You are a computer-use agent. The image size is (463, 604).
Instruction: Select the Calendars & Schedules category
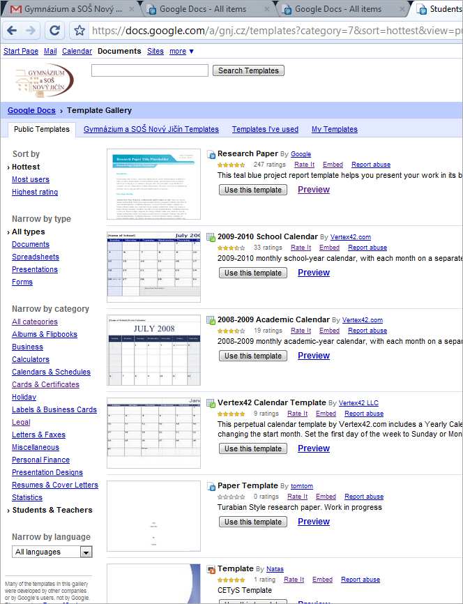click(51, 372)
